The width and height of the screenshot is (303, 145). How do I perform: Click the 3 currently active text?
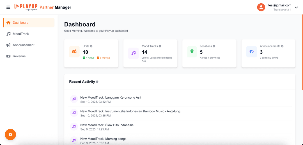point(269,58)
